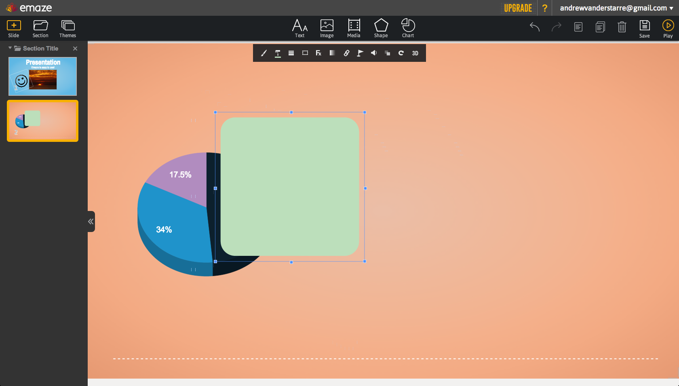Image resolution: width=679 pixels, height=386 pixels.
Task: Open the line style options
Action: click(291, 53)
